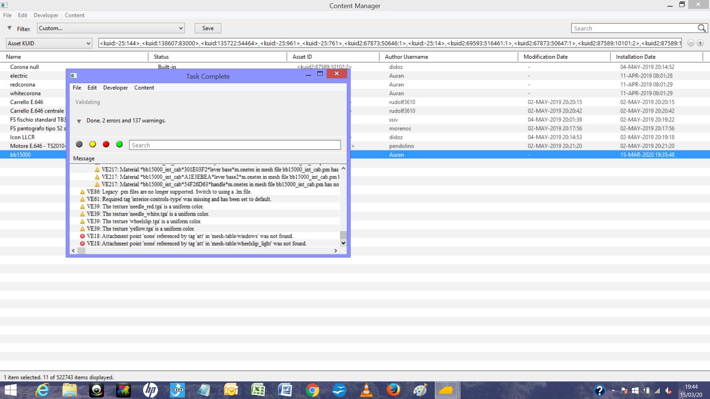This screenshot has width=710, height=399.
Task: Click the Search field in the Task Complete dialog
Action: [x=235, y=145]
